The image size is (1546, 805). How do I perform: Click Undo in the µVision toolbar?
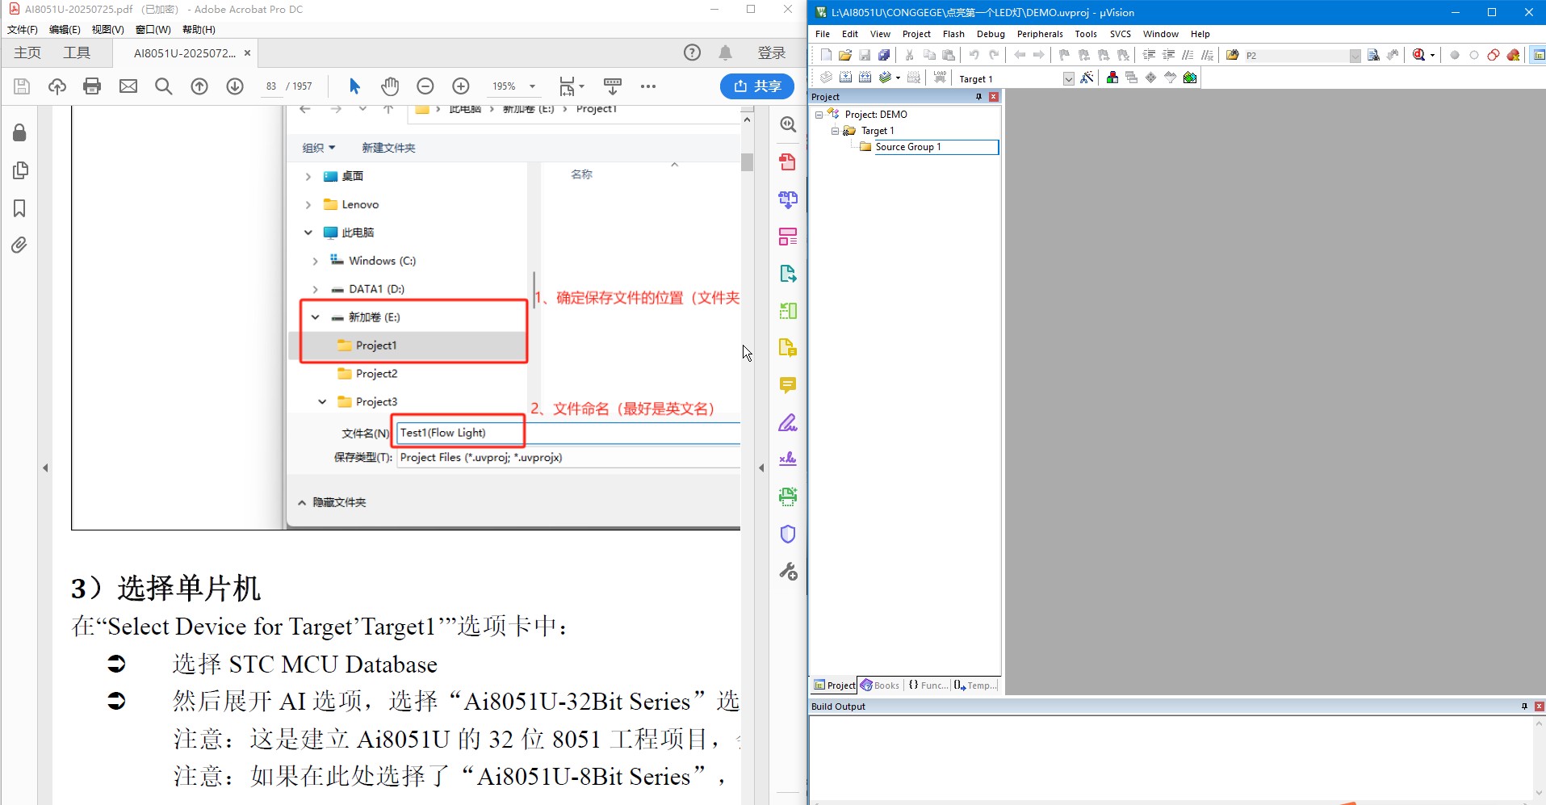click(x=974, y=55)
